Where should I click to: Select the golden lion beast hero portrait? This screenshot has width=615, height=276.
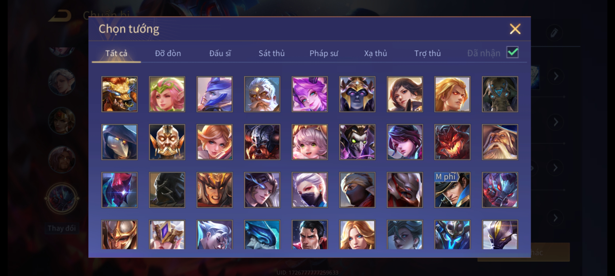(119, 94)
